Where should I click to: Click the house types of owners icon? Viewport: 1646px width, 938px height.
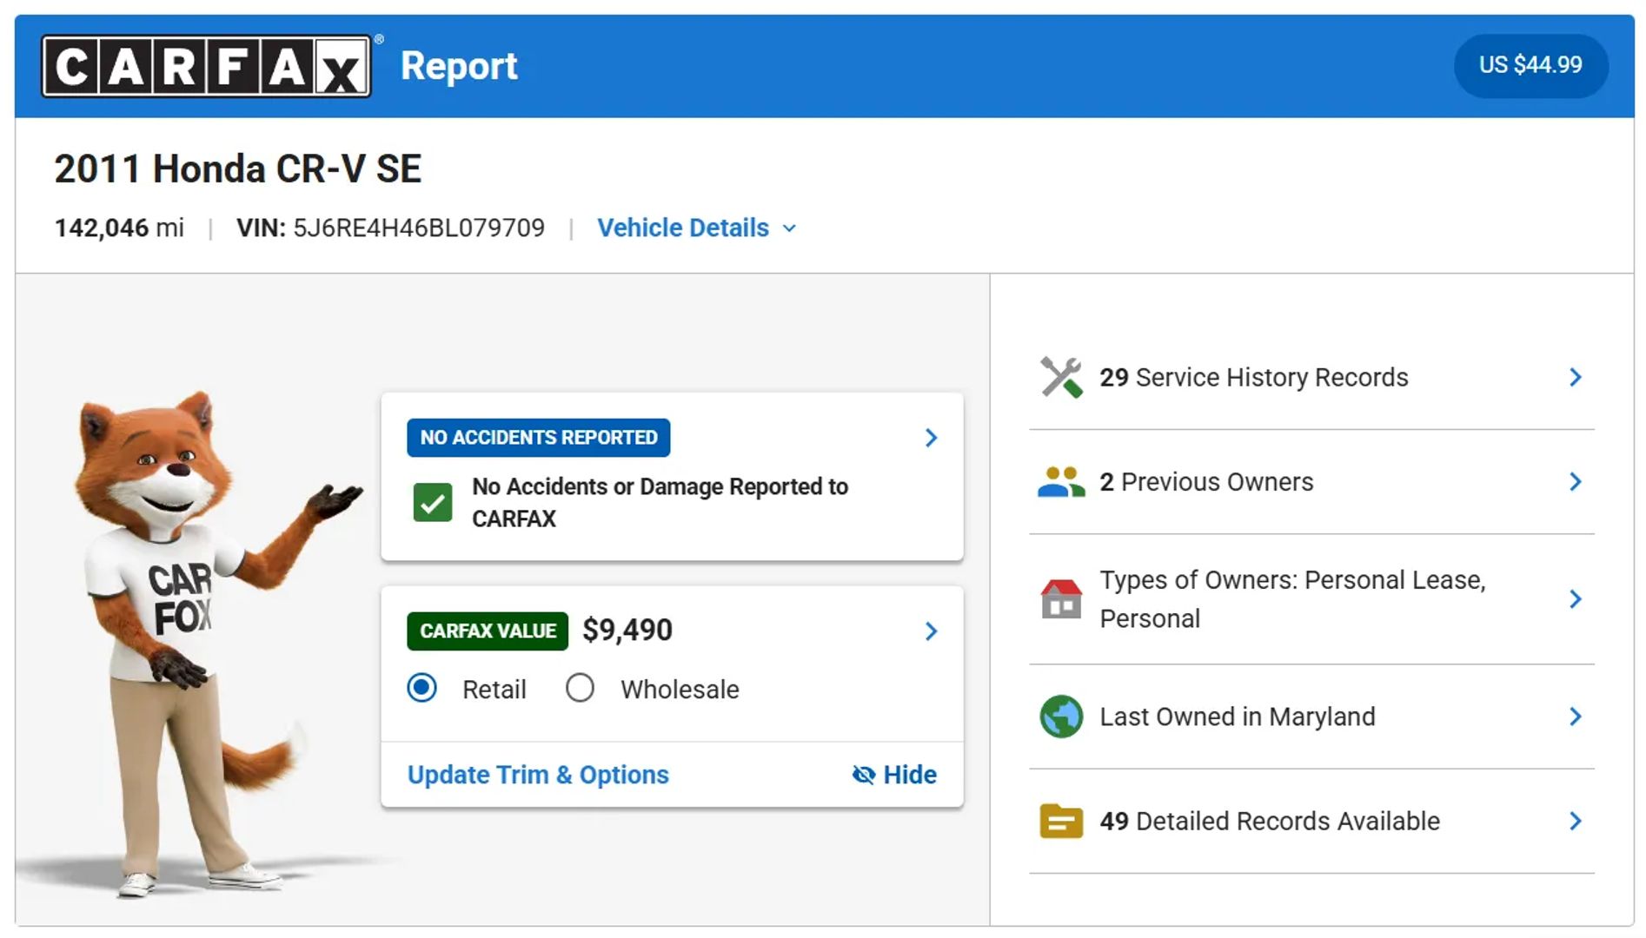pyautogui.click(x=1061, y=599)
